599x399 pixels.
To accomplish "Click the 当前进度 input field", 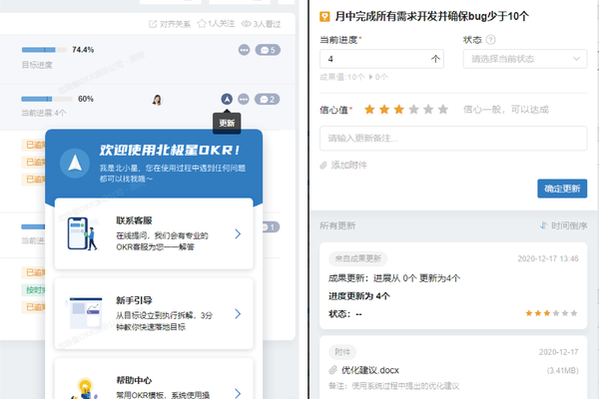I will pos(381,59).
